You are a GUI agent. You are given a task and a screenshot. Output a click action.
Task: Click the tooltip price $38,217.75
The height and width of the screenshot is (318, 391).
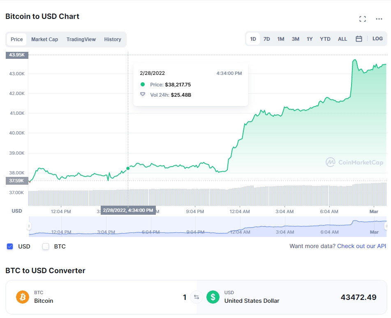point(178,85)
